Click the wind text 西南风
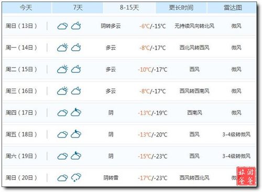This screenshot has width=262, height=192. [194, 113]
